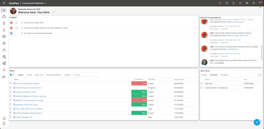Open the single person sidebar icon
The width and height of the screenshot is (264, 129).
pos(4,70)
